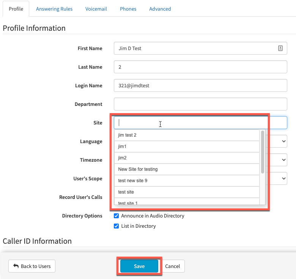Open the Language dropdown arrow
This screenshot has height=279, width=296.
pyautogui.click(x=283, y=141)
